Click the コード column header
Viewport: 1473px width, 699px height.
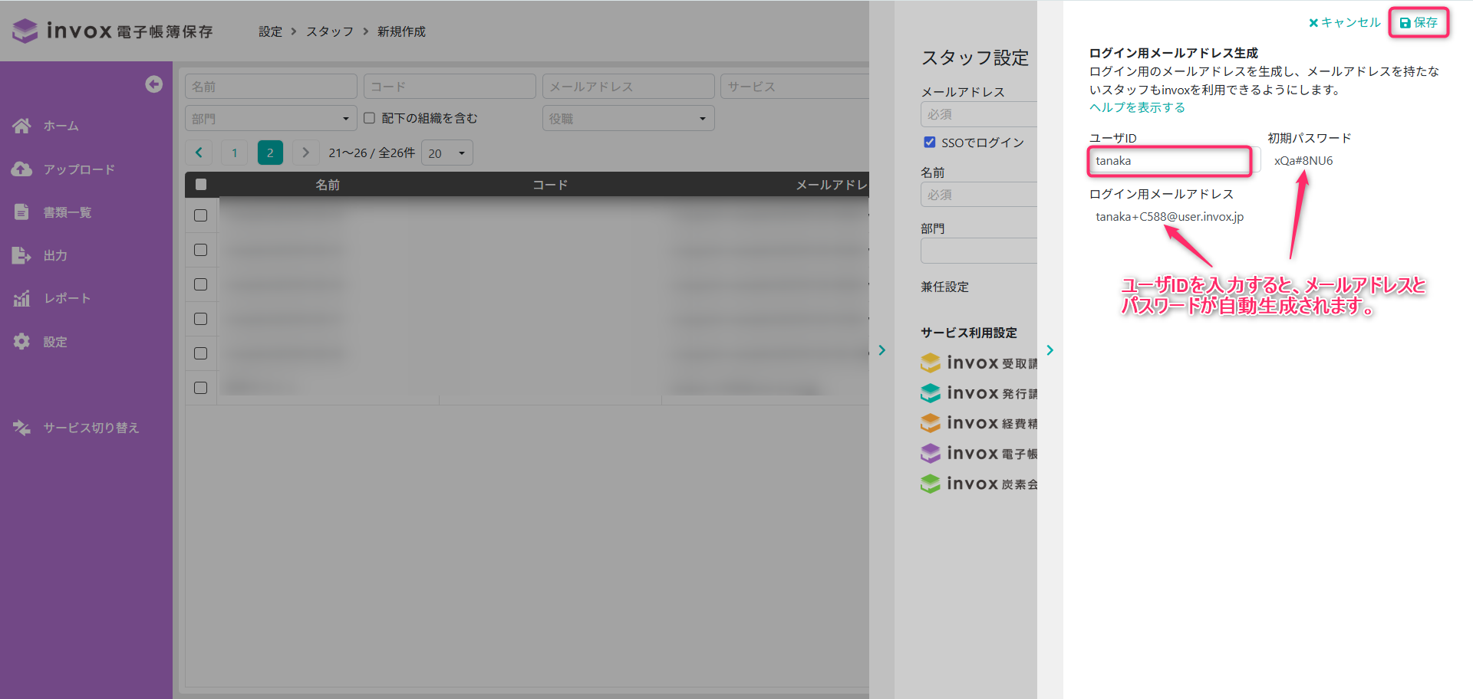550,185
